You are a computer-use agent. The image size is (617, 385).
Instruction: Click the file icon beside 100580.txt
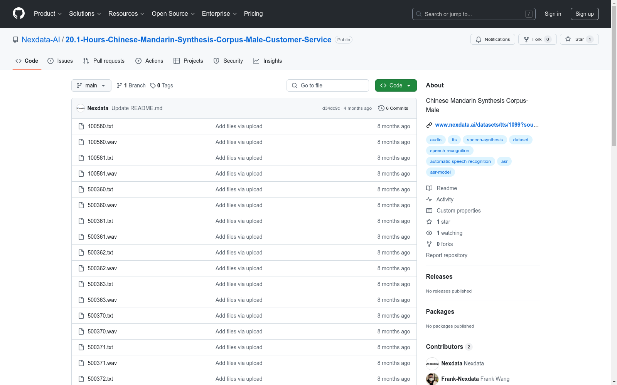[x=81, y=126]
